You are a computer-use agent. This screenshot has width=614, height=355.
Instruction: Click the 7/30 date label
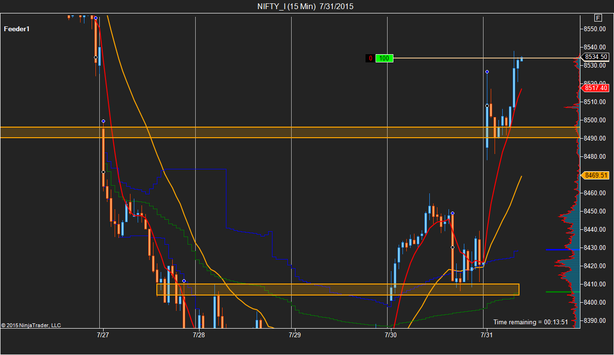coord(390,334)
